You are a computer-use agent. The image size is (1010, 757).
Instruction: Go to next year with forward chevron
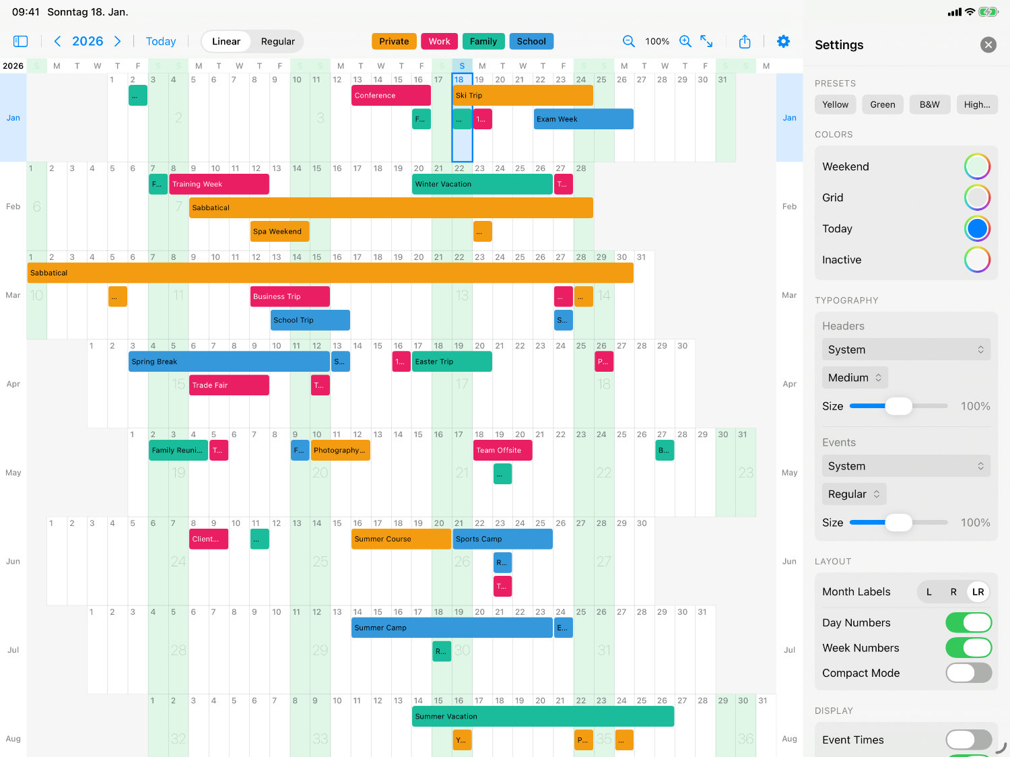[117, 41]
